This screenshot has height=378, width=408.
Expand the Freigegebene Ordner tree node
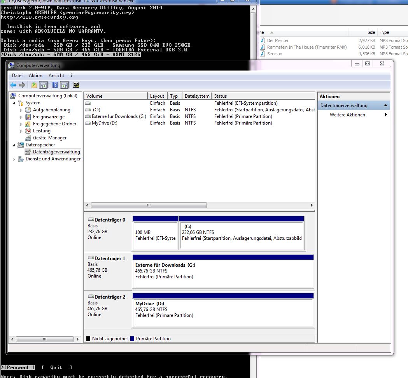point(21,124)
